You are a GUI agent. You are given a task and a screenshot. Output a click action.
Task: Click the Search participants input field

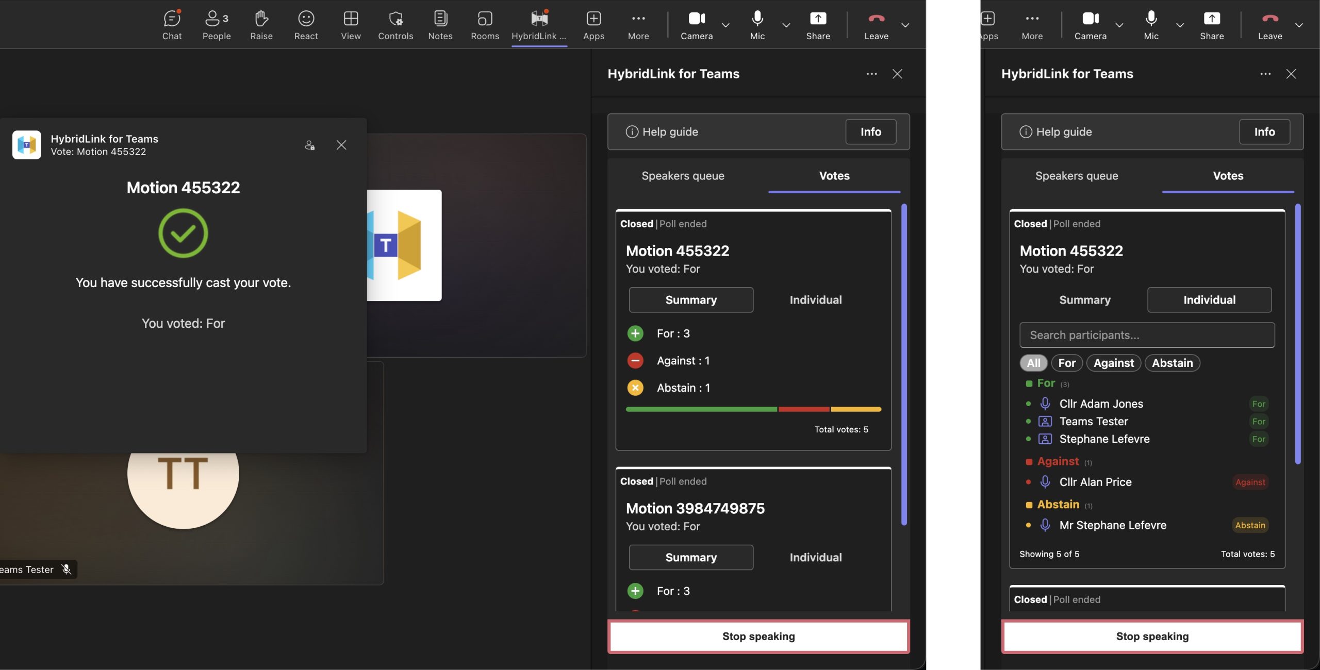coord(1147,335)
